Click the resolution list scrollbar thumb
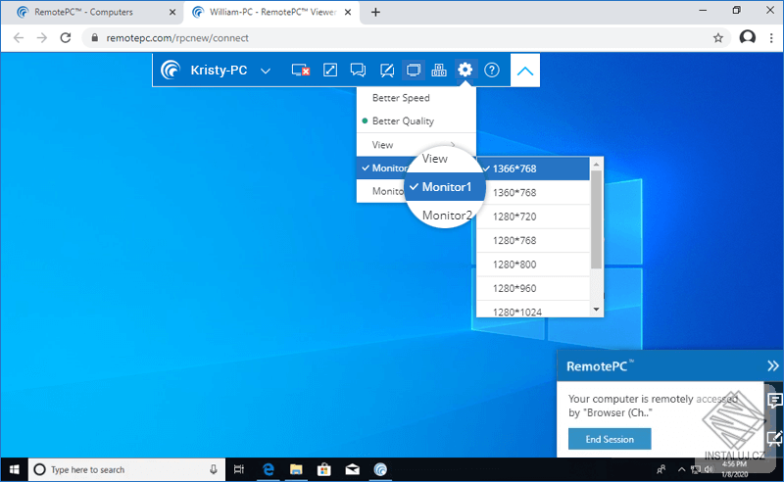The height and width of the screenshot is (482, 784). pos(596,219)
